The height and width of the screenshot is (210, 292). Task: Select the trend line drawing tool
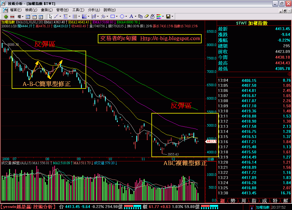[56, 17]
